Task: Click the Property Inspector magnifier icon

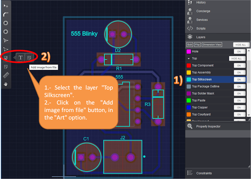Action: 190,126
